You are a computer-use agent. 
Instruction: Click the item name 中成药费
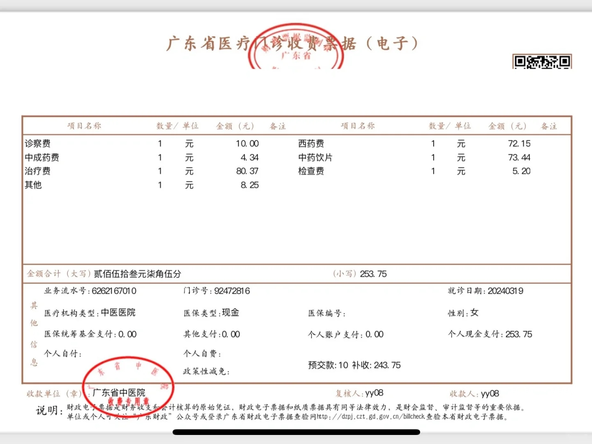42,157
